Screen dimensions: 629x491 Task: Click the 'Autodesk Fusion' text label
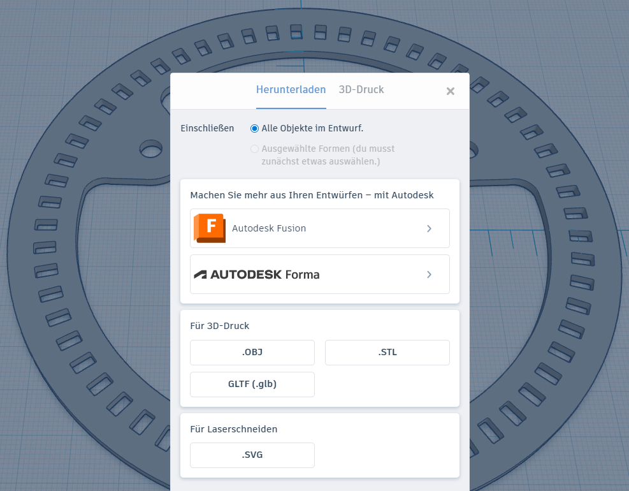click(x=269, y=228)
